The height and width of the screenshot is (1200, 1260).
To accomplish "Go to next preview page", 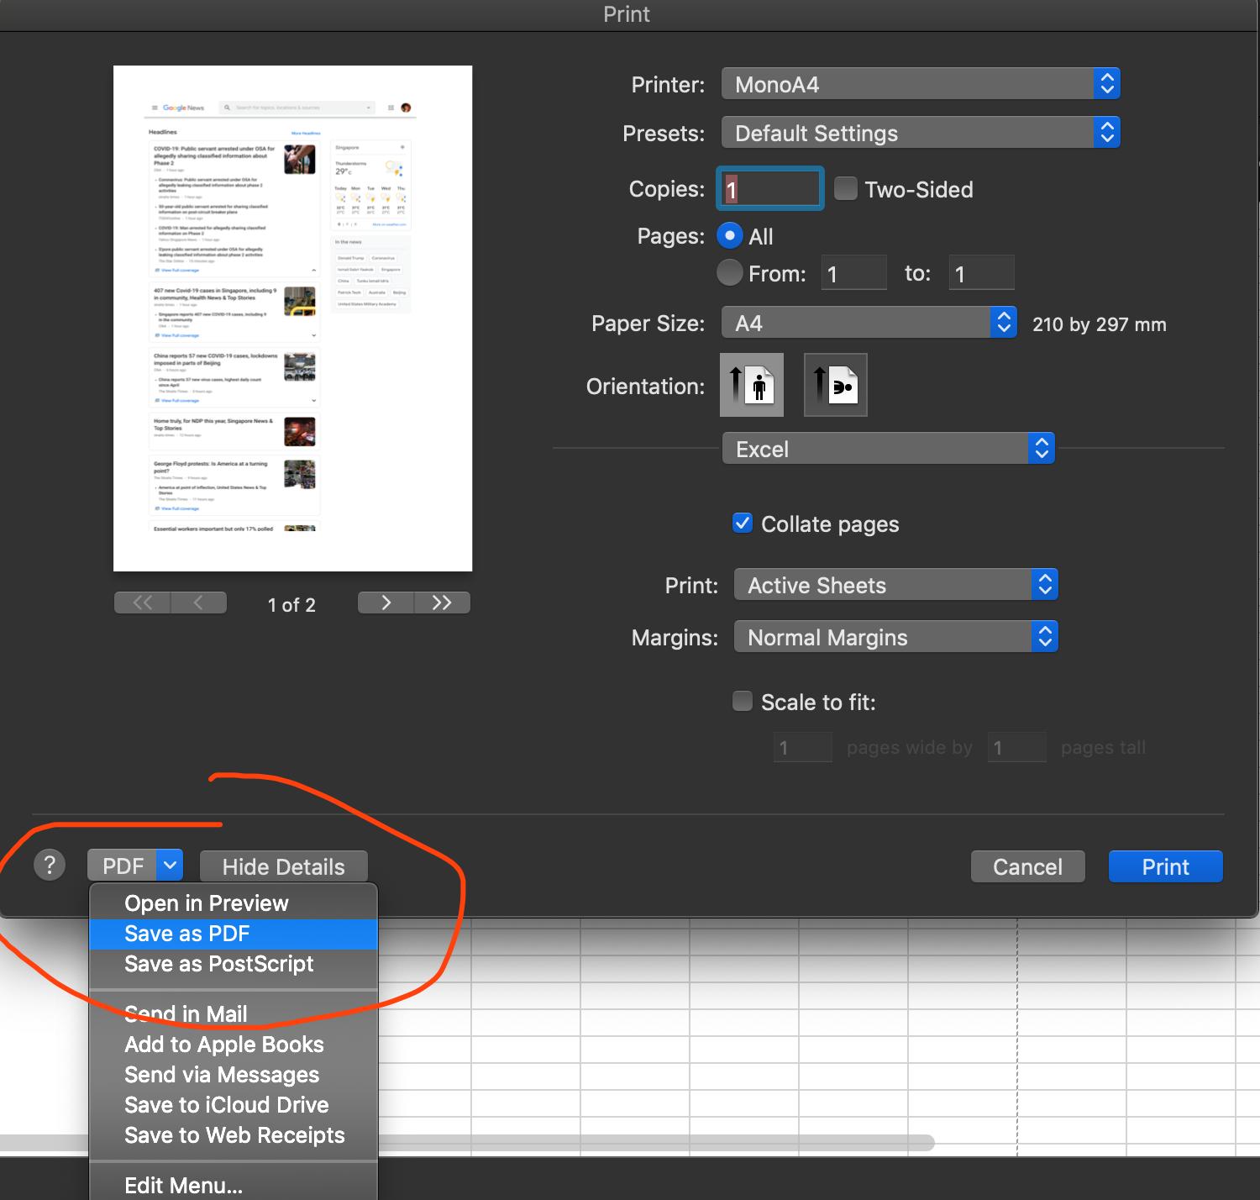I will tap(386, 603).
